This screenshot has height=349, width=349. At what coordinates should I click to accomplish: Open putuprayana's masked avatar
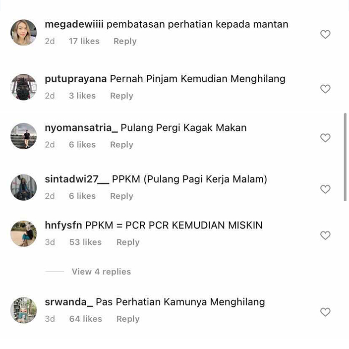point(24,87)
